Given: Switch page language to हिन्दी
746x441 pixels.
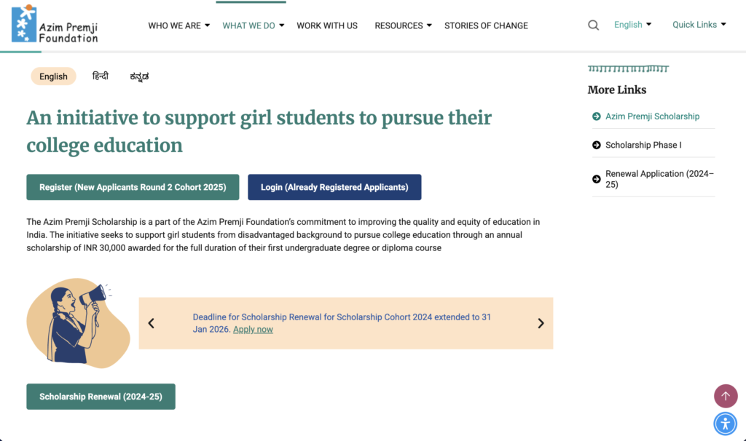Looking at the screenshot, I should (100, 76).
